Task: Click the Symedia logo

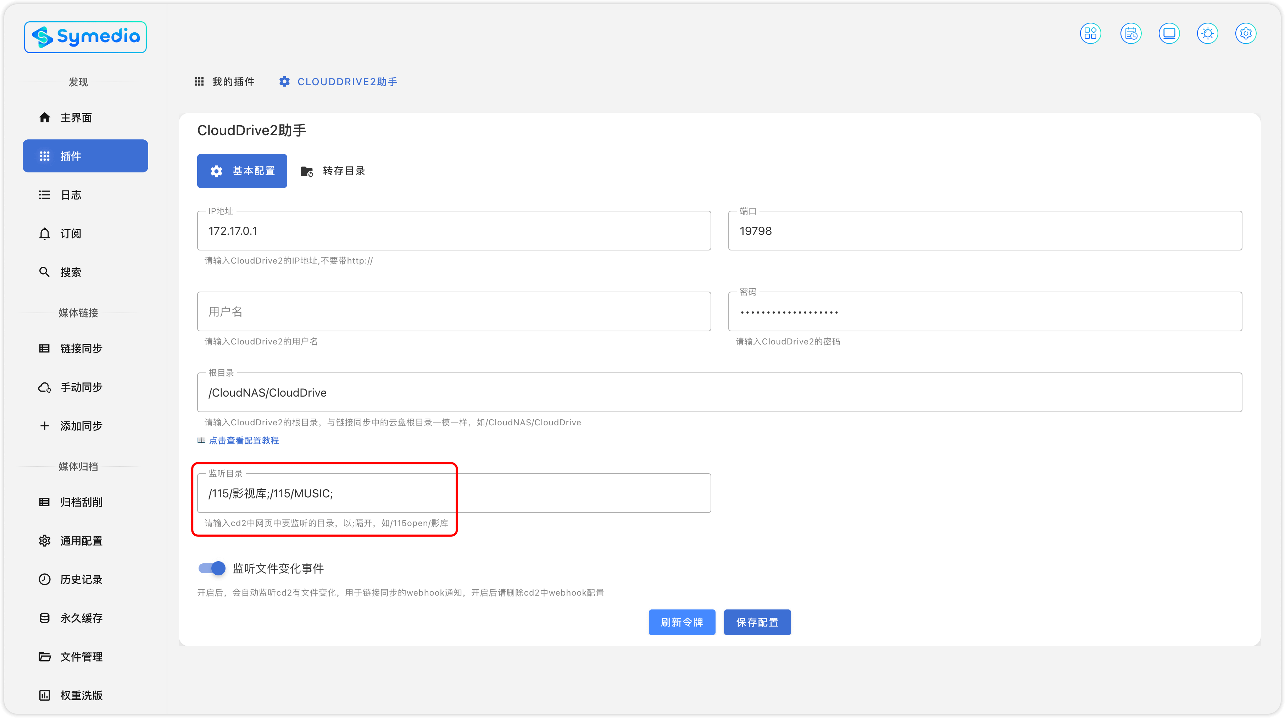Action: tap(85, 37)
